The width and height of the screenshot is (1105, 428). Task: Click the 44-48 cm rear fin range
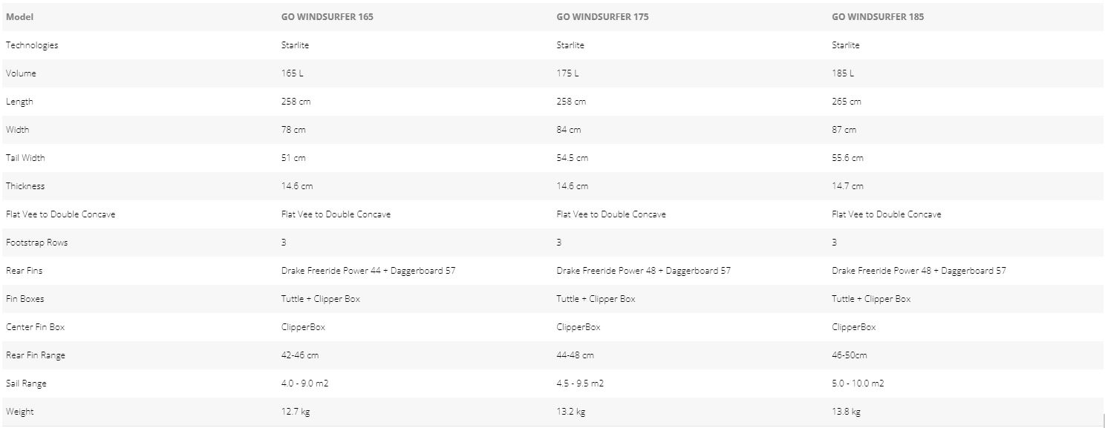[x=575, y=355]
